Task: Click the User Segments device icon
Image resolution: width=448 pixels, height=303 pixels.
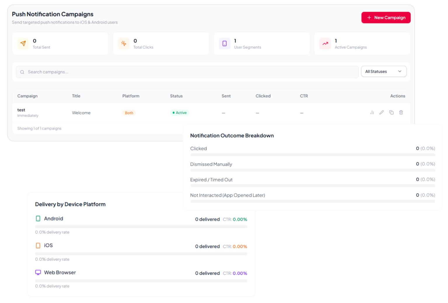Action: (225, 44)
